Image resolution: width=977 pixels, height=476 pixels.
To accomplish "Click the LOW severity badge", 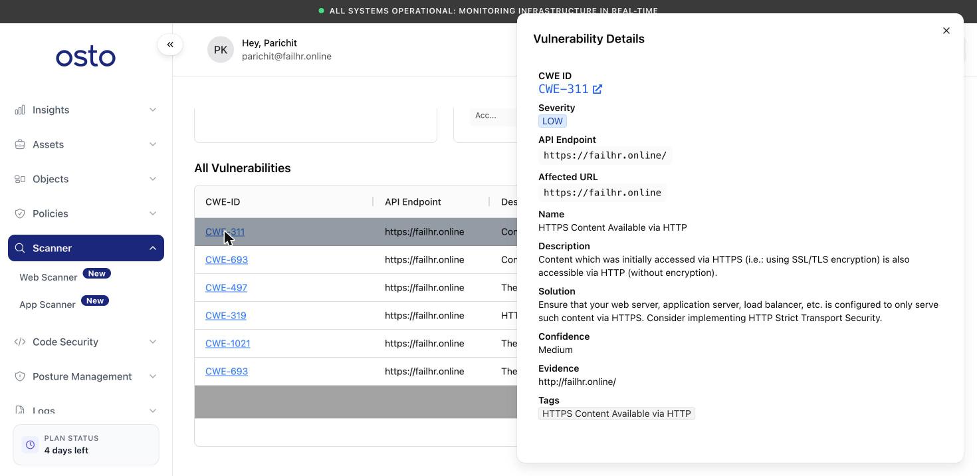I will [x=552, y=121].
